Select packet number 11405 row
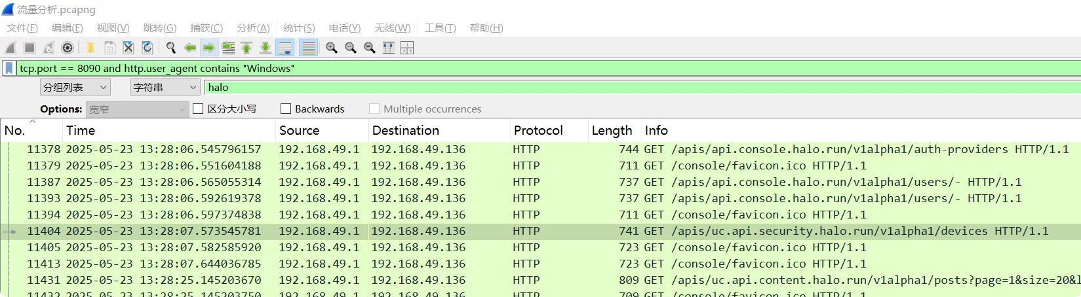Screen dimensions: 1081x297 [540, 247]
